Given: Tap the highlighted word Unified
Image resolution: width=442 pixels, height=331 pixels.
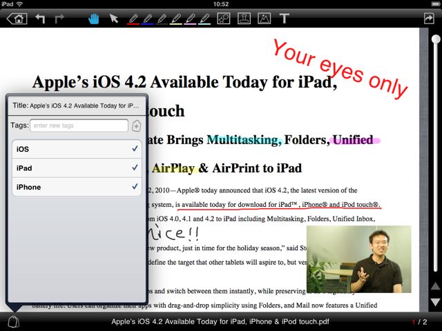Looking at the screenshot, I should coord(354,140).
